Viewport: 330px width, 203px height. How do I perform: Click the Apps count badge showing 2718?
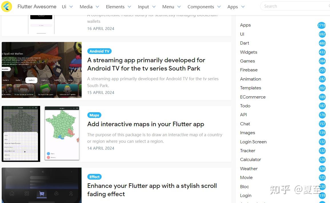322,25
